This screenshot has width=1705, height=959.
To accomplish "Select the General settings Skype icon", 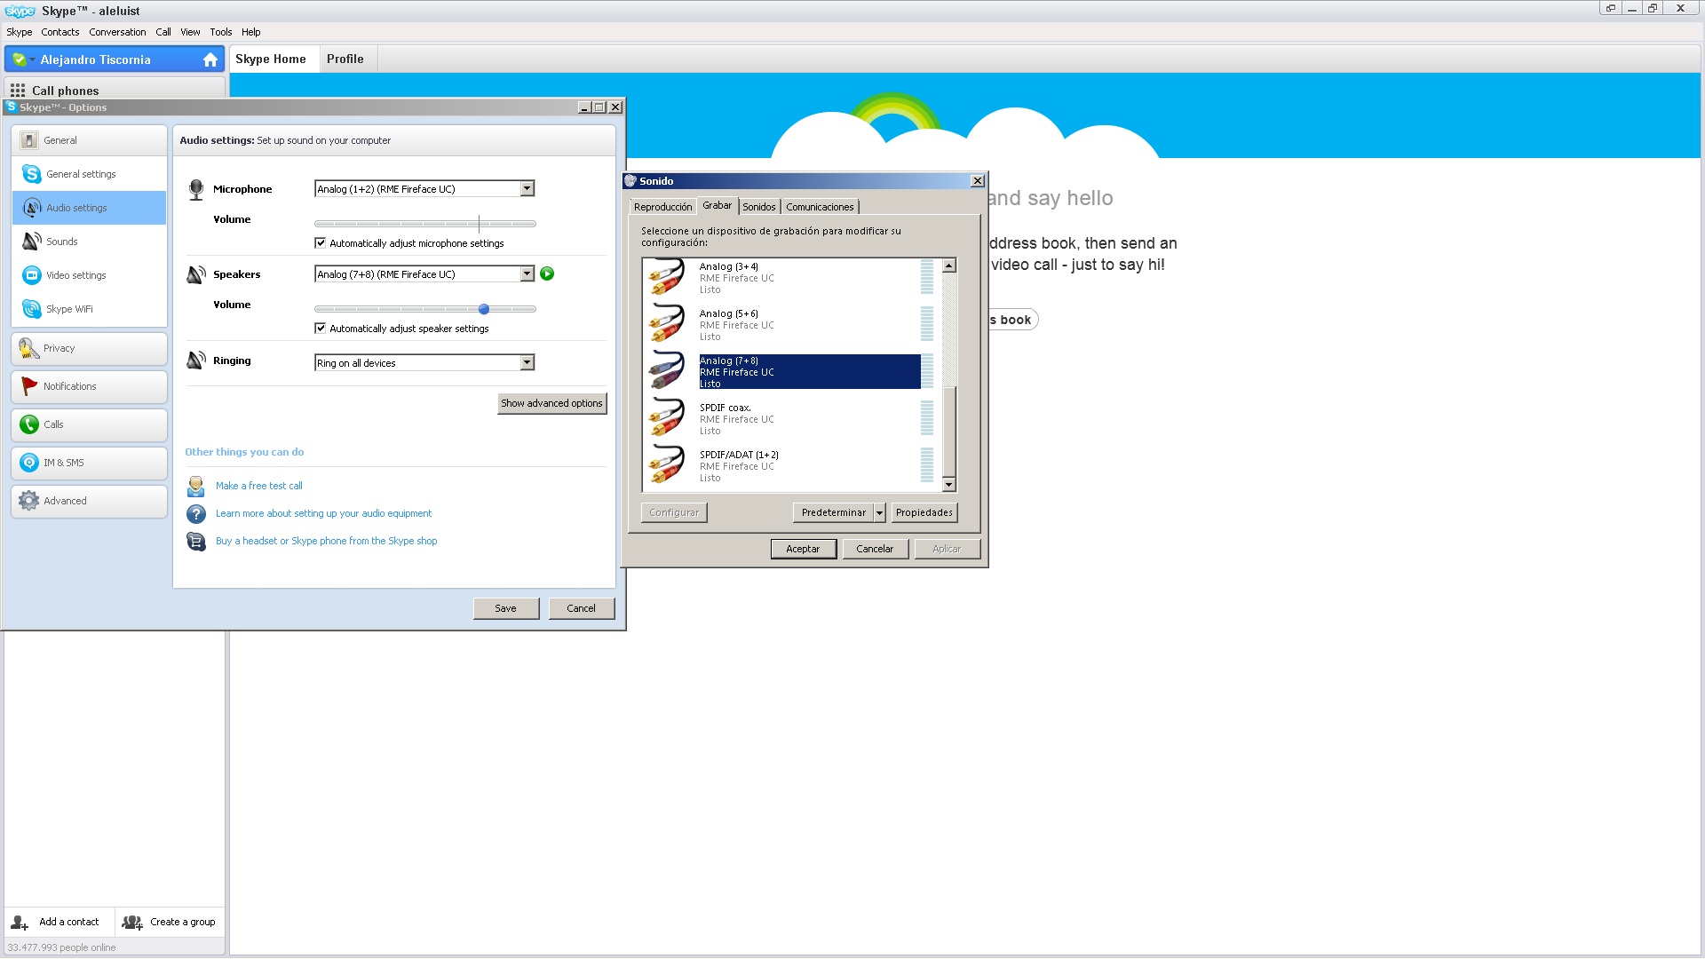I will click(32, 174).
